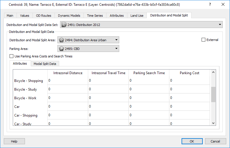Click Intrazonal Travel Time cell for Bicycle - Study
The width and height of the screenshot is (230, 148).
coord(108,89)
